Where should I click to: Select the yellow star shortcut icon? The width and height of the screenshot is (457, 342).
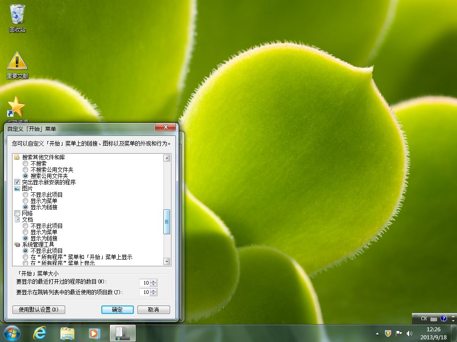17,107
